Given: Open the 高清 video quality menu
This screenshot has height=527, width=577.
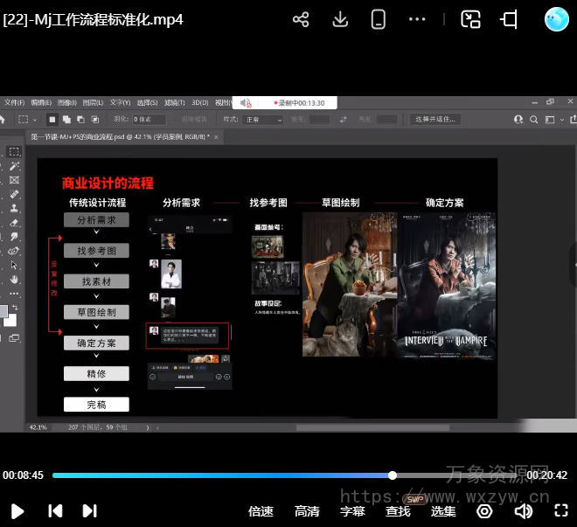Looking at the screenshot, I should click(x=307, y=511).
